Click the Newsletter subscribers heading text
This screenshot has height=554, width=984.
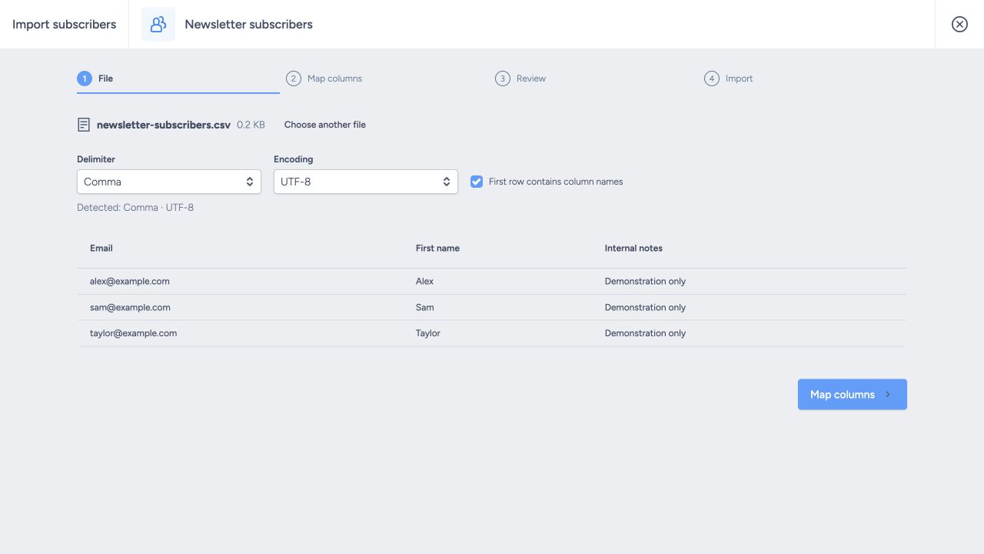pyautogui.click(x=249, y=25)
